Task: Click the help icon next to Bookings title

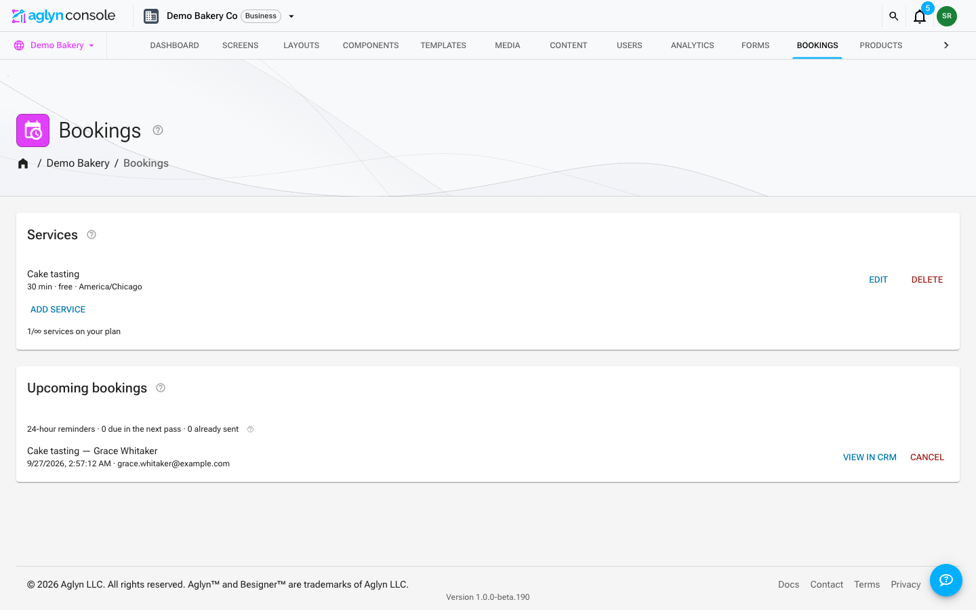Action: 158,130
